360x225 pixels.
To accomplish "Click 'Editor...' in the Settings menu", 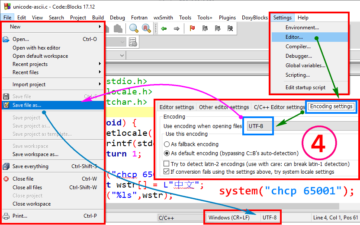I will click(294, 37).
